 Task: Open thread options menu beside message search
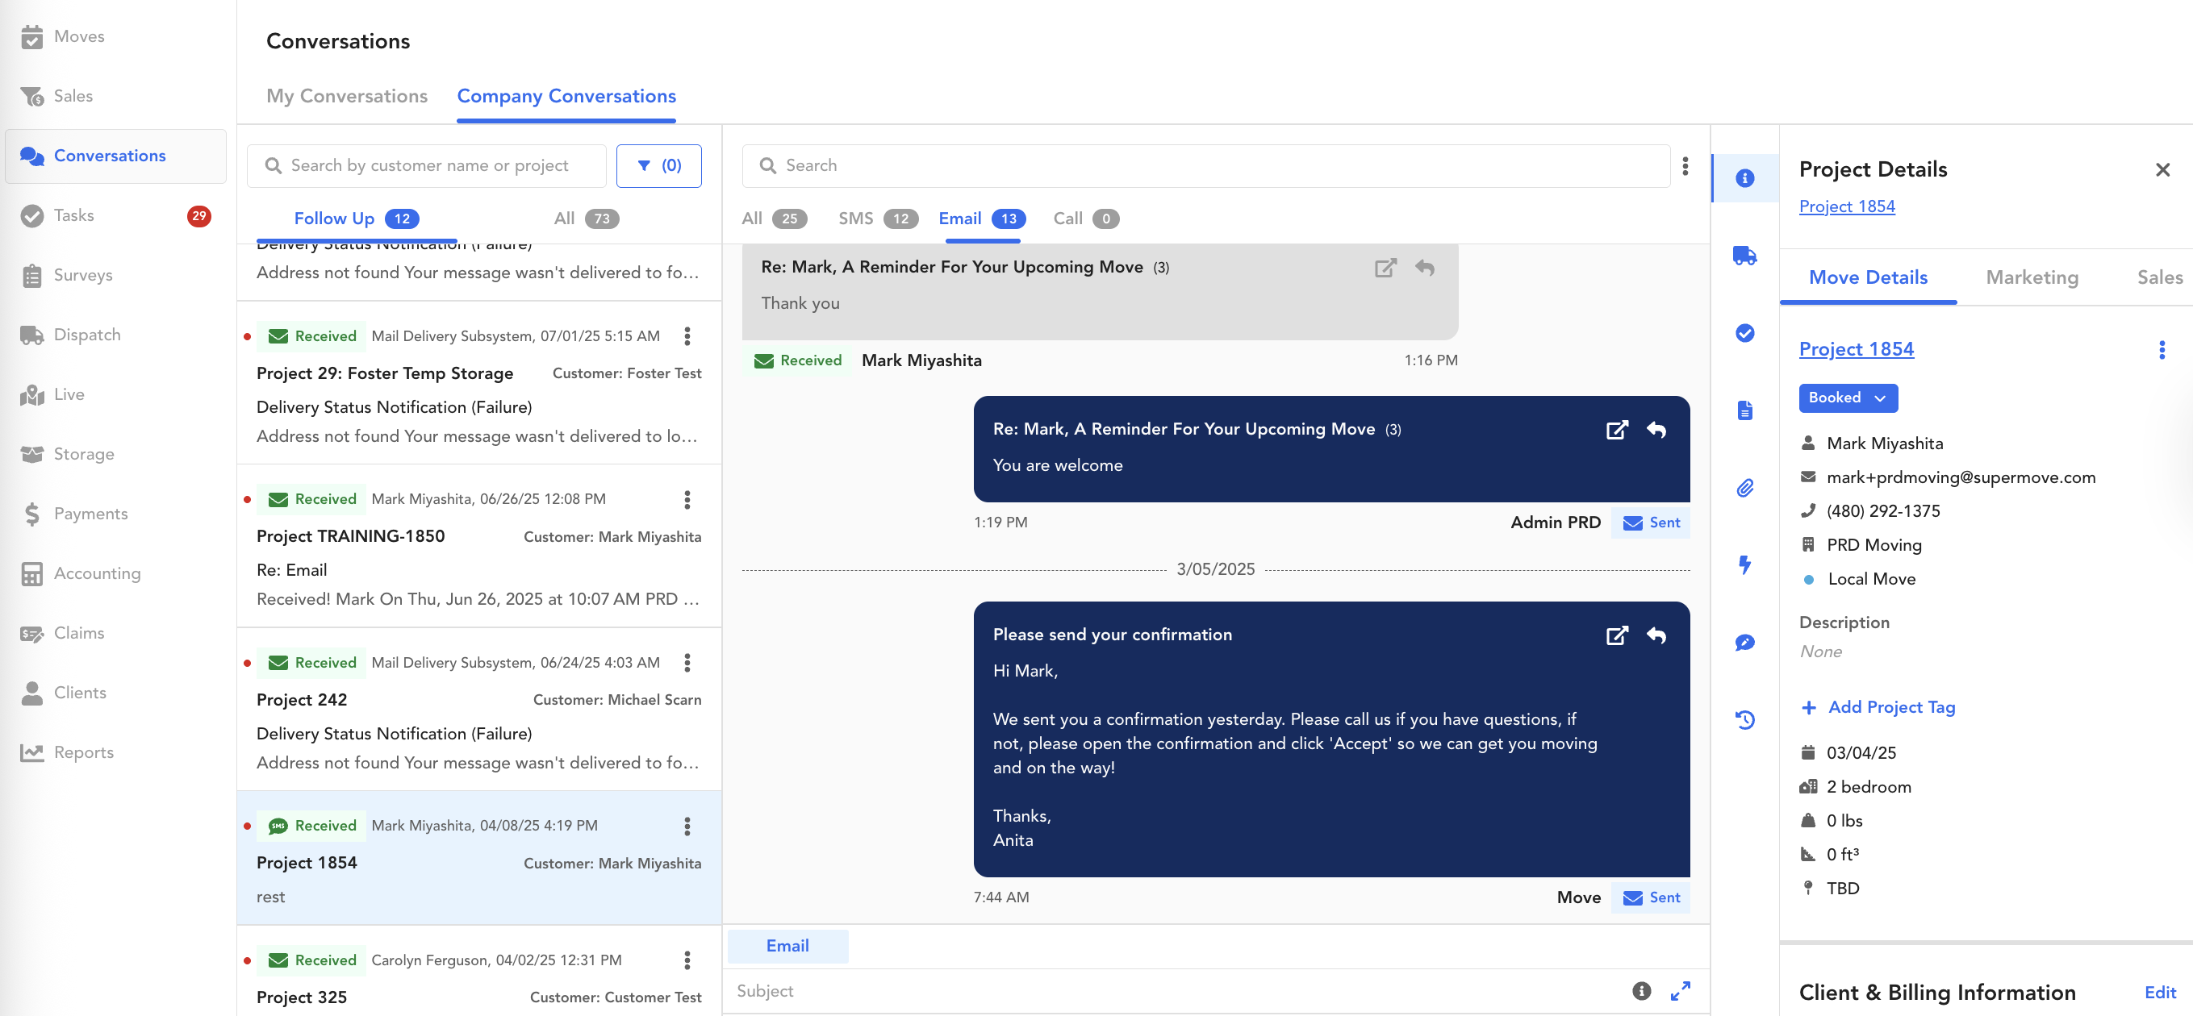point(1685,166)
